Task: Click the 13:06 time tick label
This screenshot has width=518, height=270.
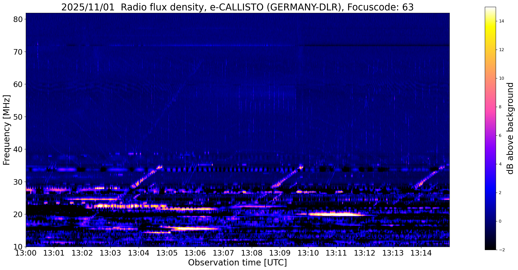Action: [x=195, y=253]
